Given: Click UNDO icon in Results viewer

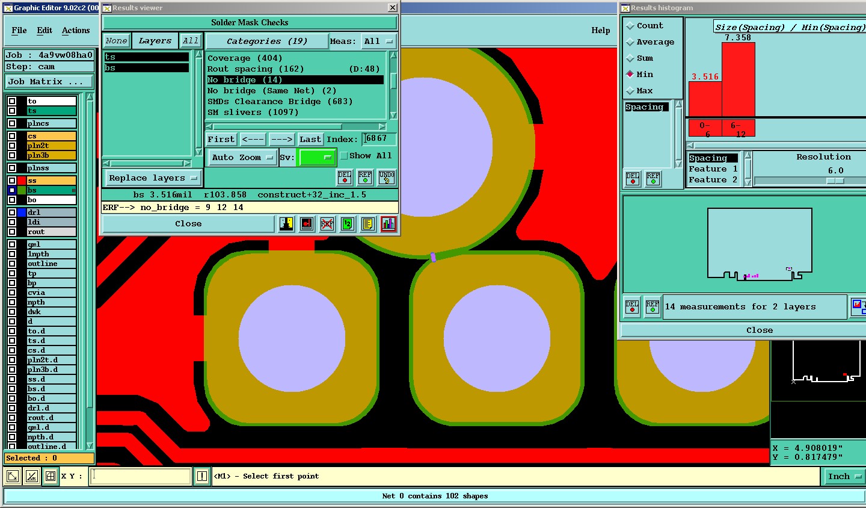Looking at the screenshot, I should point(387,178).
